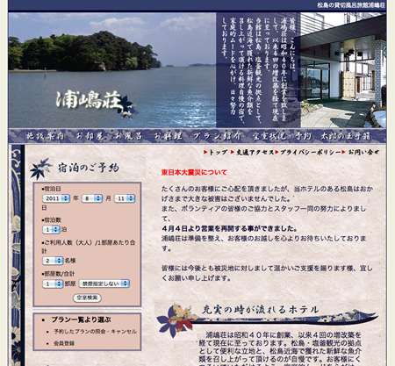The width and height of the screenshot is (395, 366).
Task: Open the year dropdown showing 2011
Action: (56, 198)
